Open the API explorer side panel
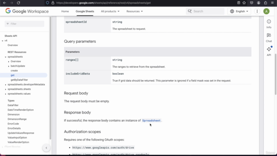 pos(269,52)
